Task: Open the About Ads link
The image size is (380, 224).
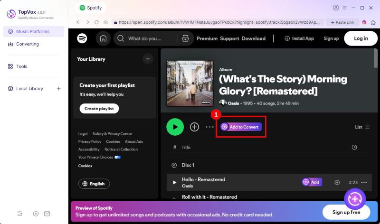Action: (x=134, y=141)
